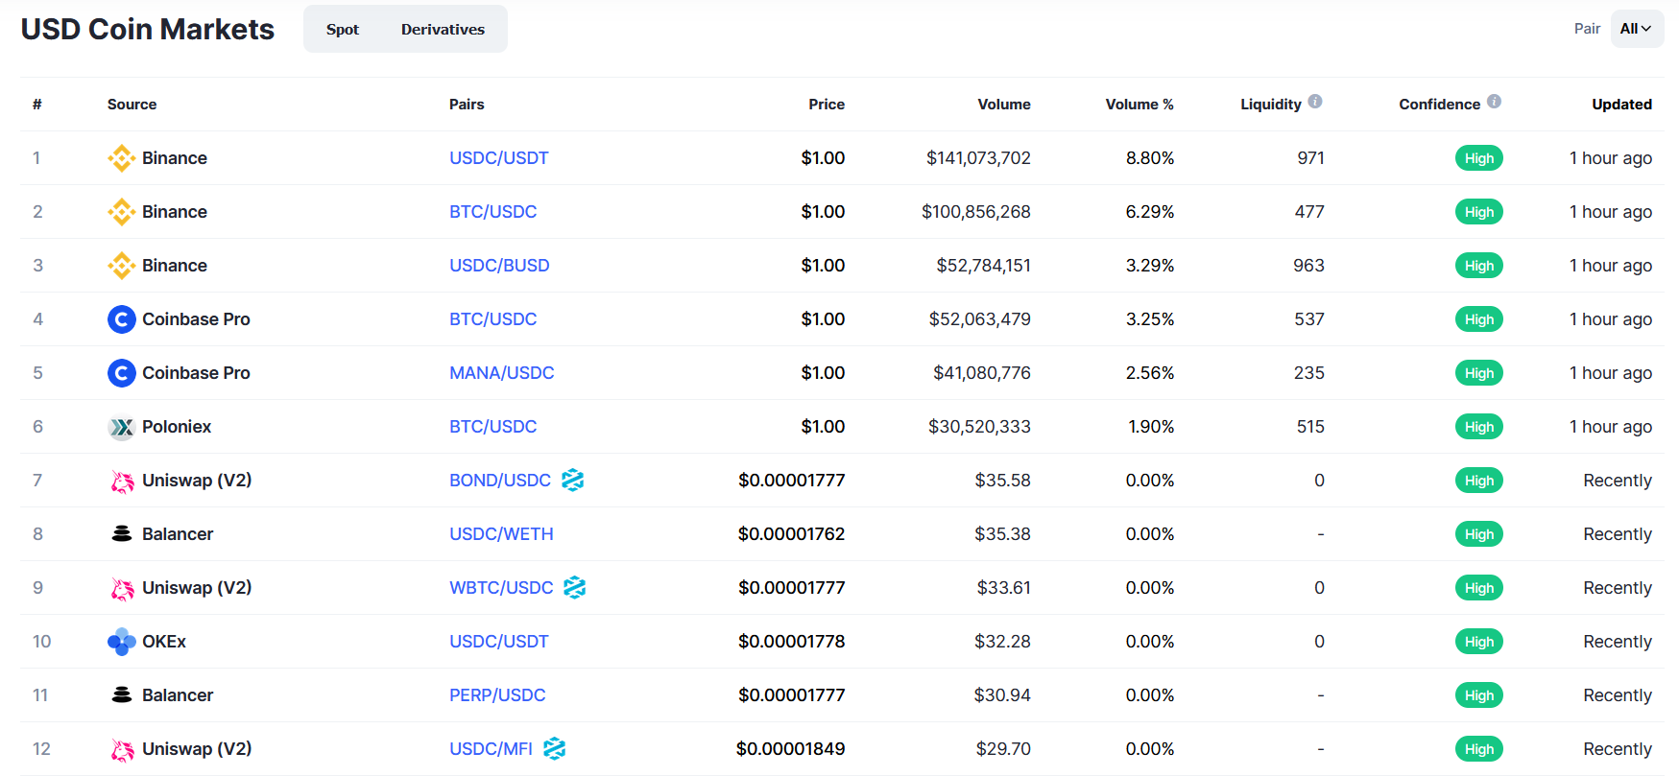Click Liquidity column info icon
This screenshot has height=776, width=1679.
tap(1315, 102)
